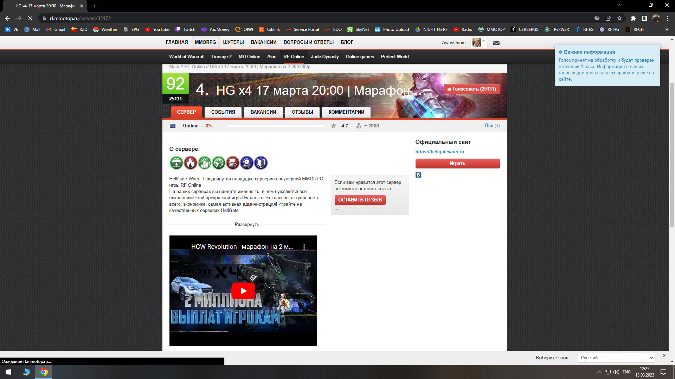Open ВОПРОСЫ И ОТВЕТЫ menu item
The image size is (675, 379).
[x=309, y=42]
